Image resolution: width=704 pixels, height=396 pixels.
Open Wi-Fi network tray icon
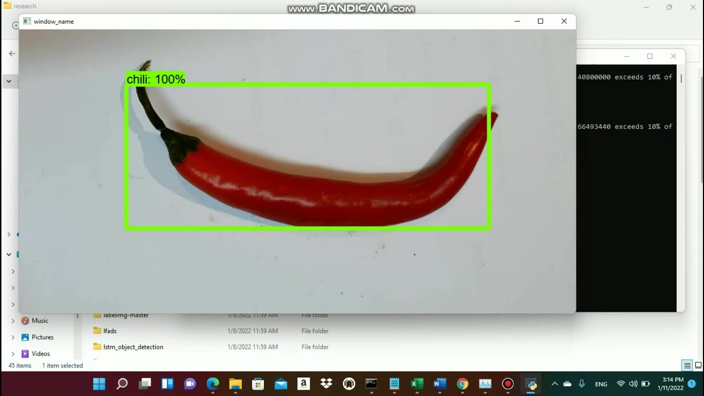(x=621, y=384)
